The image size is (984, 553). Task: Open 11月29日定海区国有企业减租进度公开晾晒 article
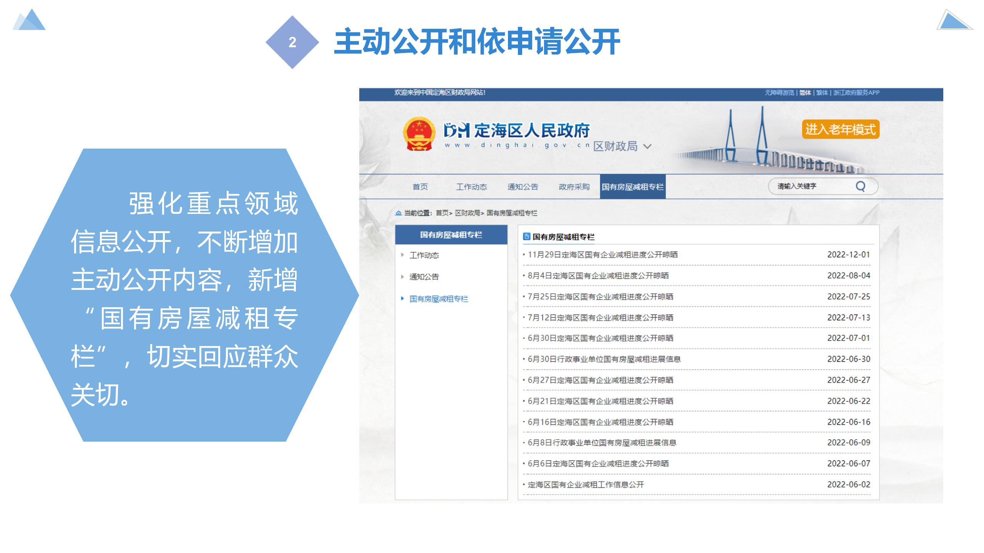click(x=602, y=255)
